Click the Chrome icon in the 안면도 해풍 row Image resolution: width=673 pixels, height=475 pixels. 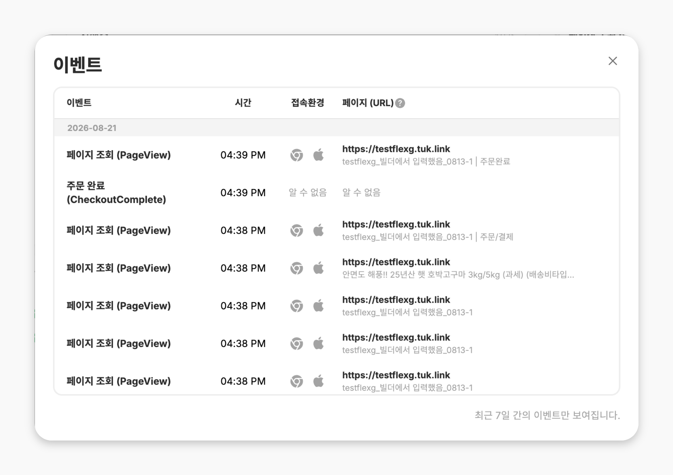297,268
